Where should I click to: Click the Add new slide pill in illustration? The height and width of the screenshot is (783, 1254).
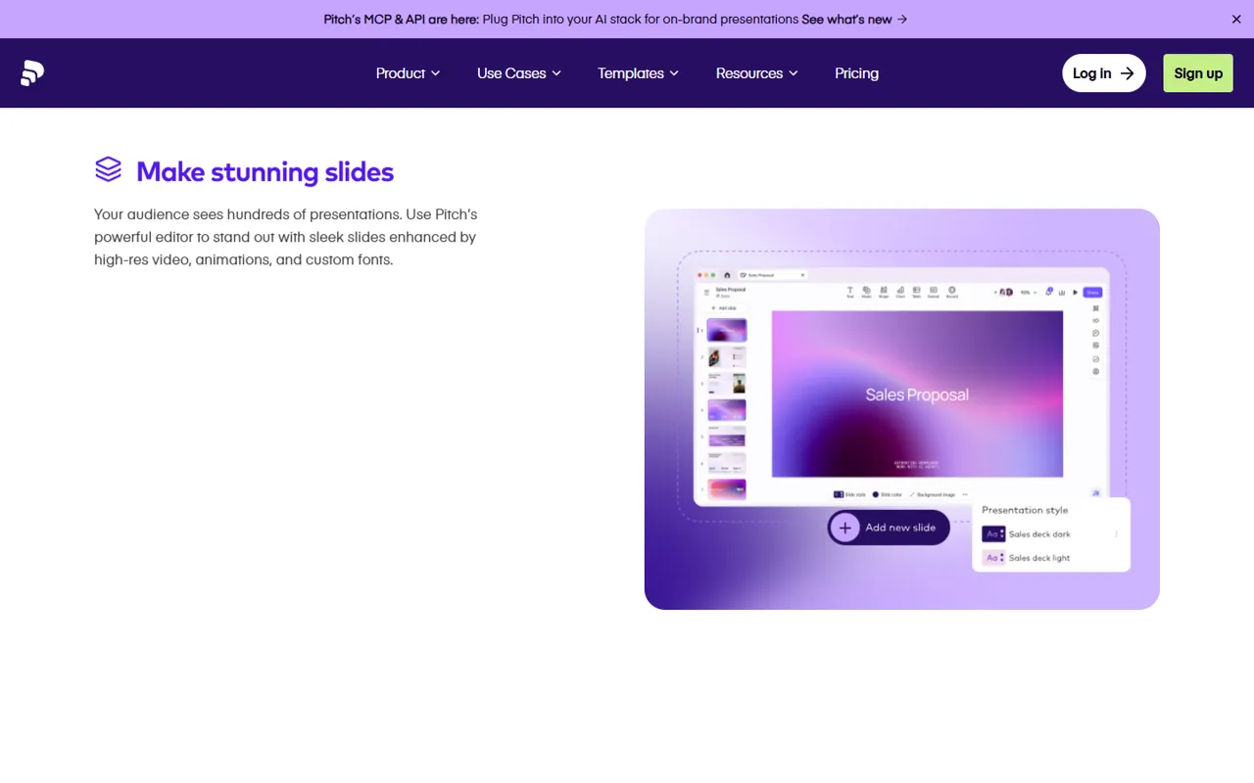(889, 528)
